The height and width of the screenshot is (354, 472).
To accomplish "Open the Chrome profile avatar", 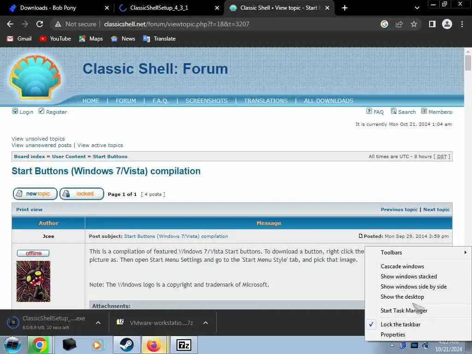I will point(447,24).
